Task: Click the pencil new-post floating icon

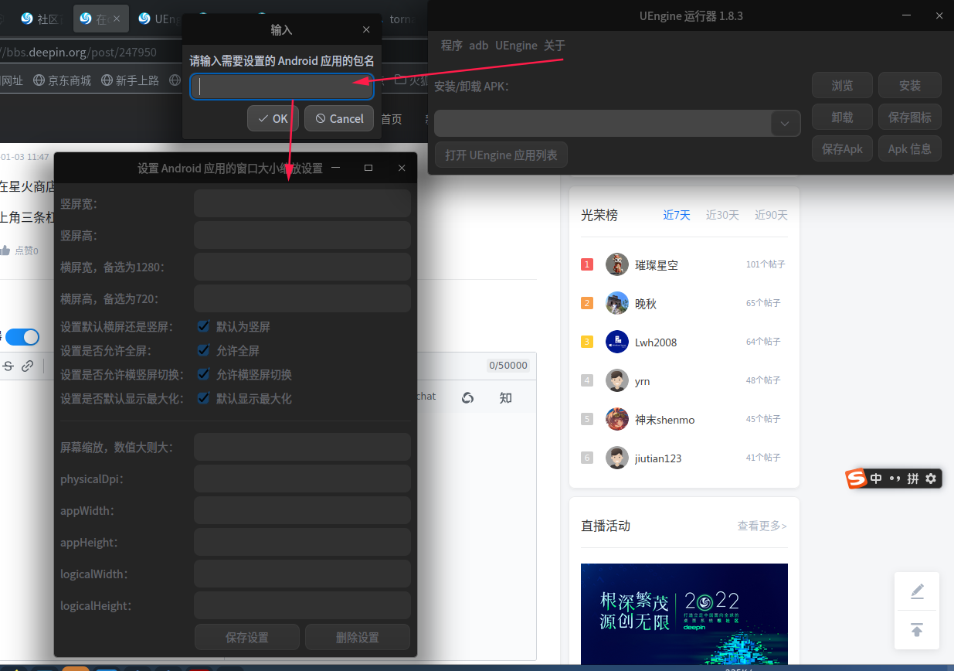Action: 917,591
